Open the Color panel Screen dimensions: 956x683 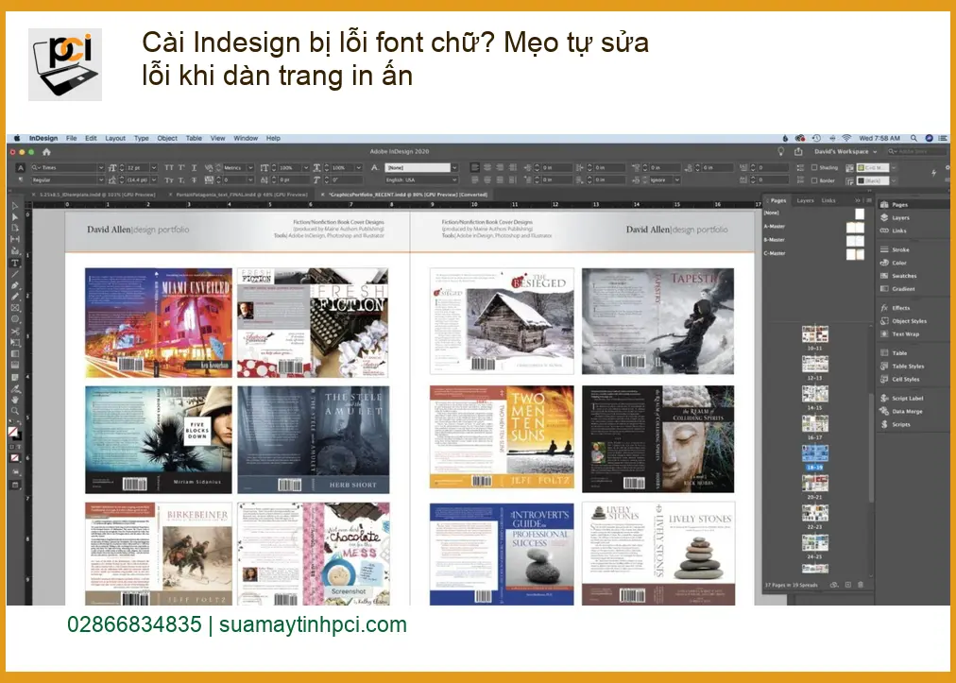coord(894,263)
